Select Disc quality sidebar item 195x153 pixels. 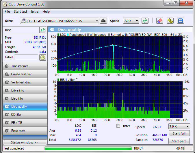(x=25, y=107)
